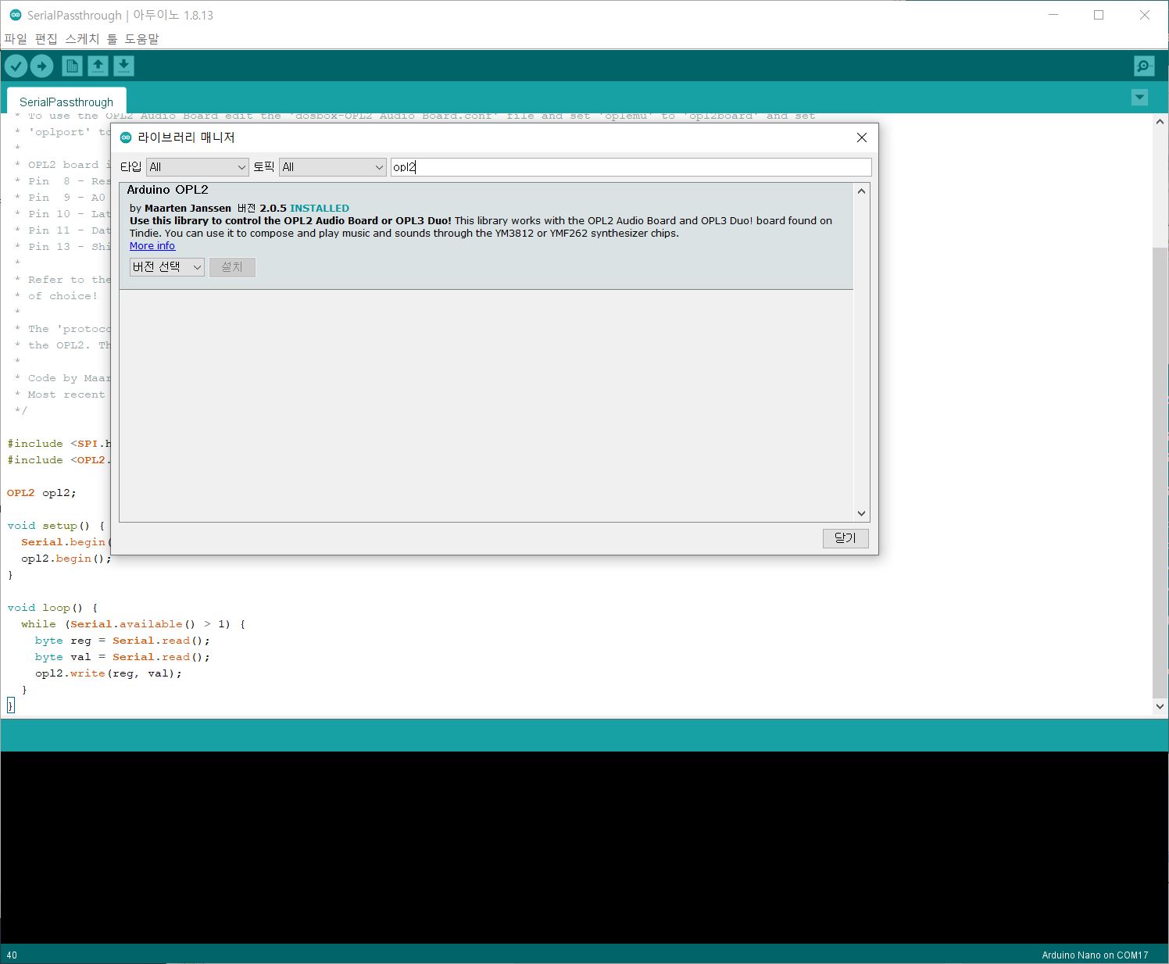The image size is (1169, 964).
Task: Select the Arduino OPL2 library entry title
Action: 168,190
